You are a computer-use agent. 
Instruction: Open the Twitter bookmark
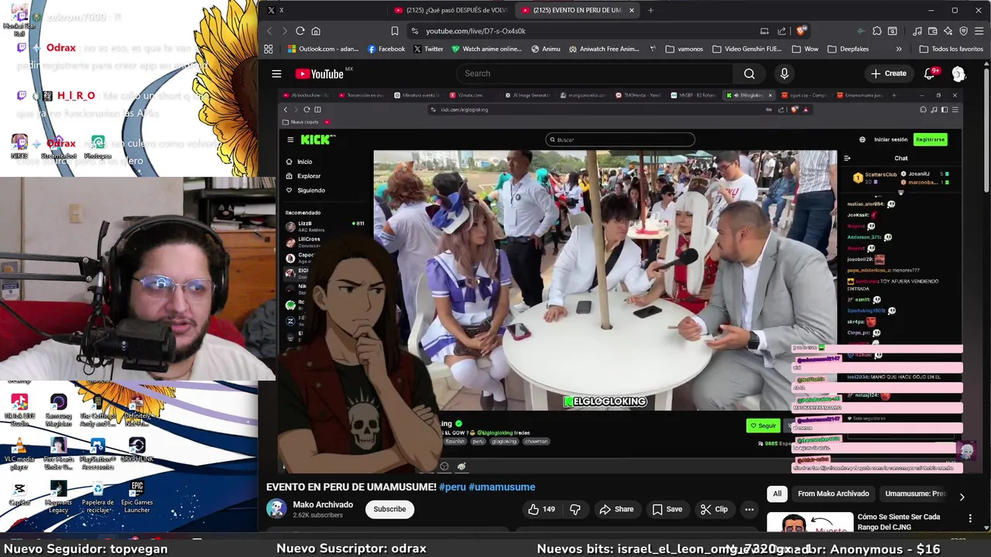(428, 49)
